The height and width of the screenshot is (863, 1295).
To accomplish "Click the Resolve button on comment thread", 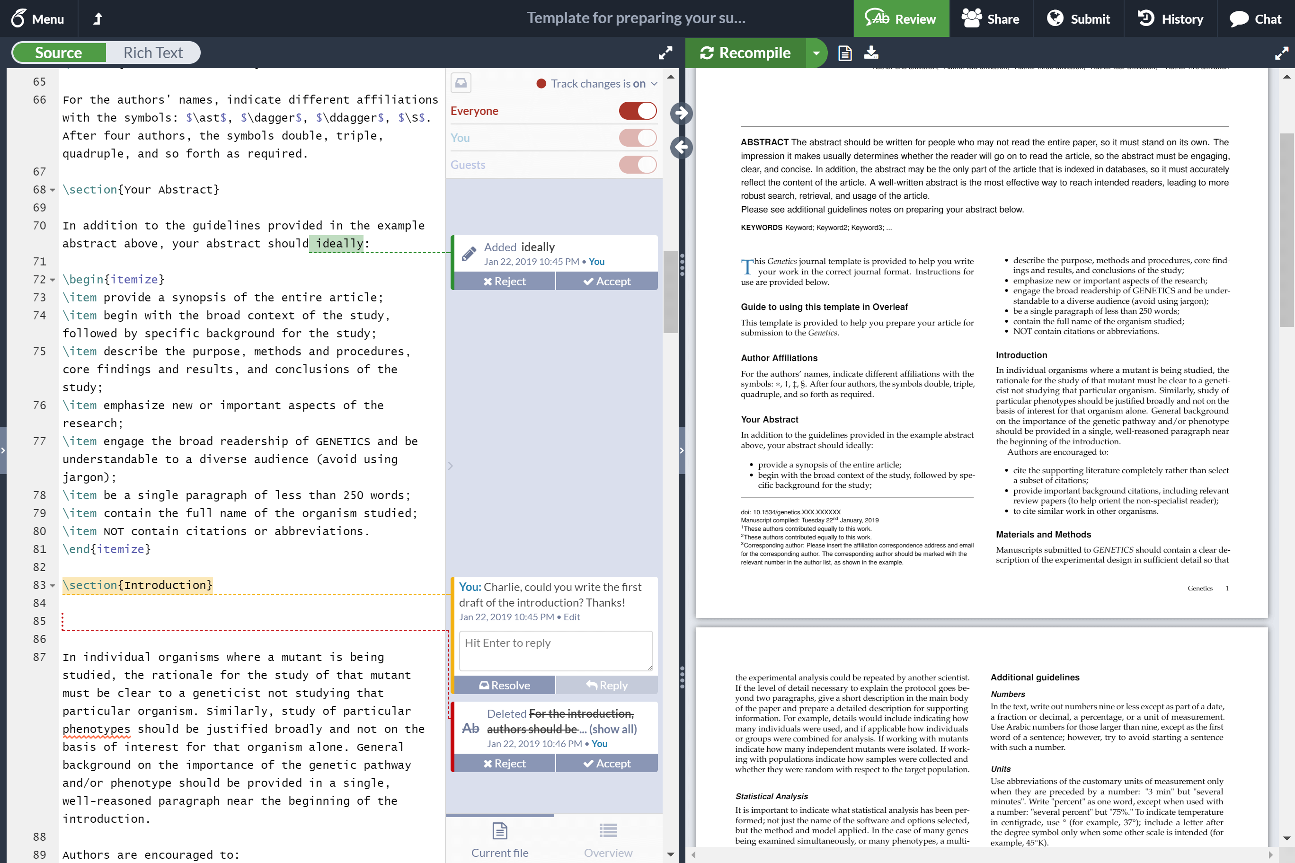I will click(x=503, y=685).
